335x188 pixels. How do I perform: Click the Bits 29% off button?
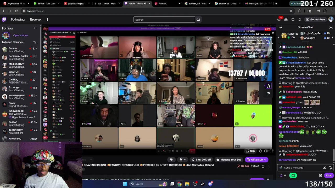pos(201,160)
